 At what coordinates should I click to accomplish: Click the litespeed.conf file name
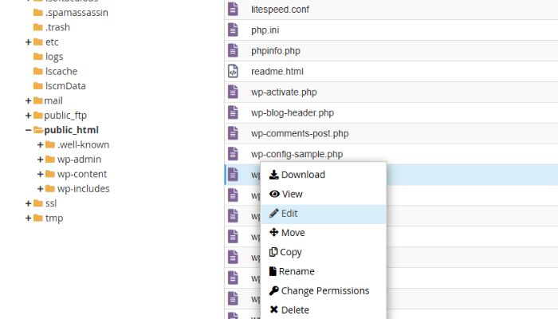(x=280, y=9)
